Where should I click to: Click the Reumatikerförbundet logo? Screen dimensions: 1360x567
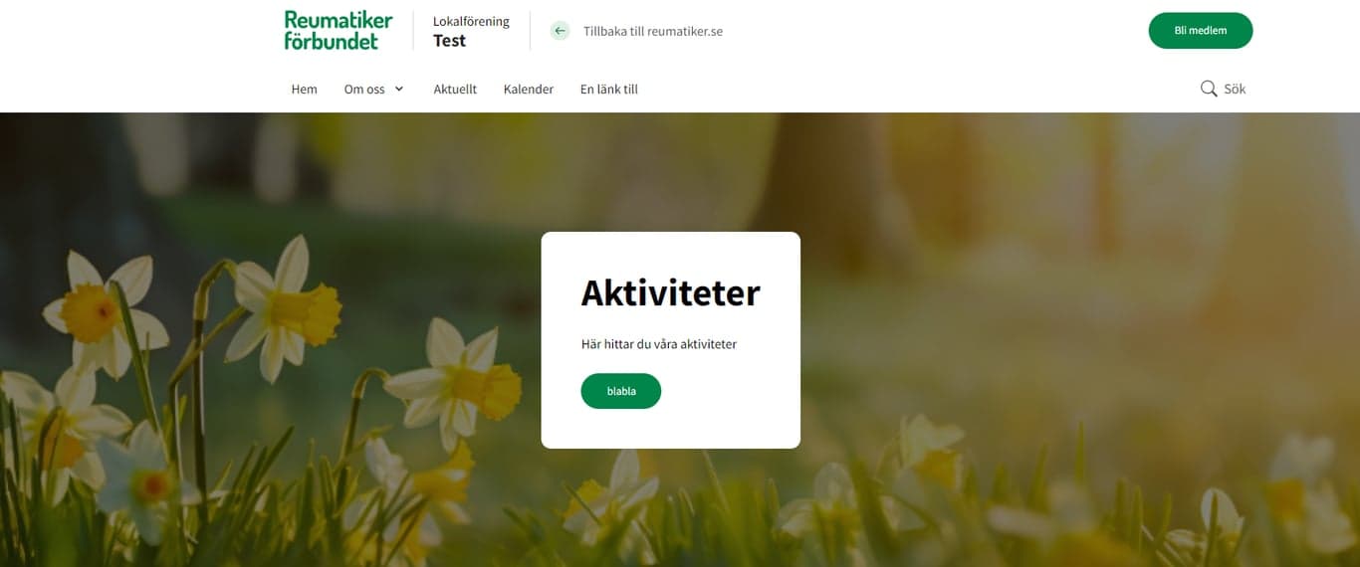coord(339,30)
